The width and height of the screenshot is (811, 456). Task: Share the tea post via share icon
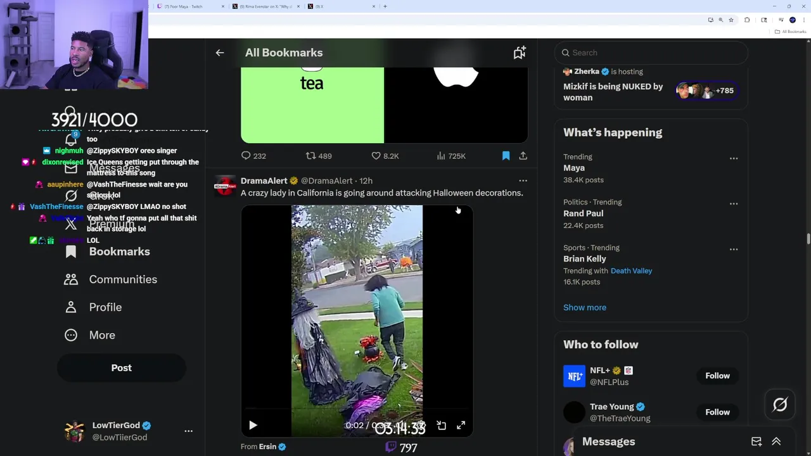pyautogui.click(x=523, y=156)
